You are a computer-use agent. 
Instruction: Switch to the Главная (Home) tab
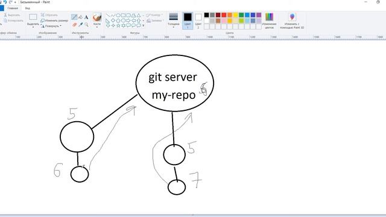(13, 8)
